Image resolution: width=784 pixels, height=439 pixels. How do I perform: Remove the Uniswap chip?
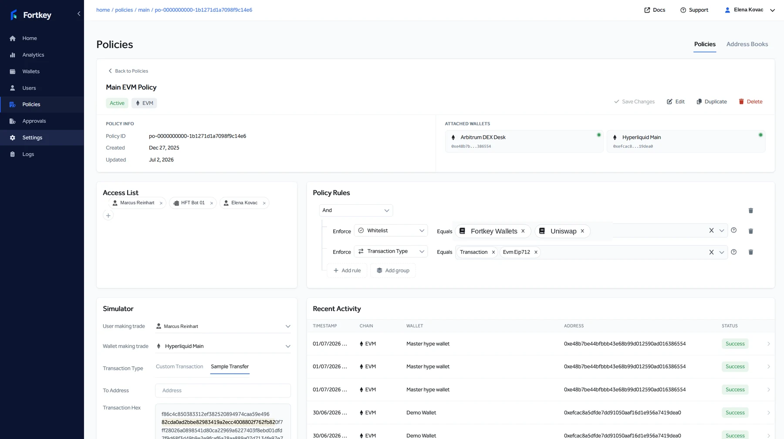(582, 231)
